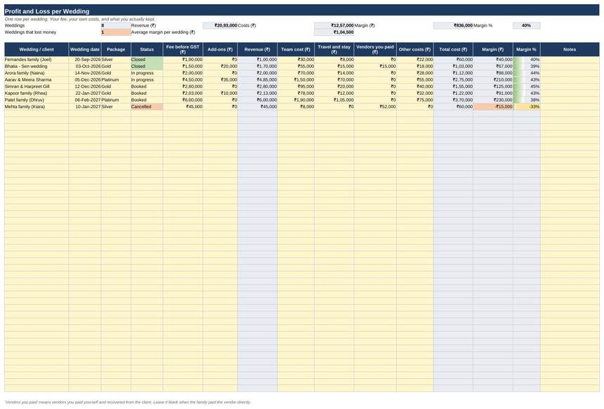
Task: Select the wedding date 03-Oct-2026
Action: 85,66
